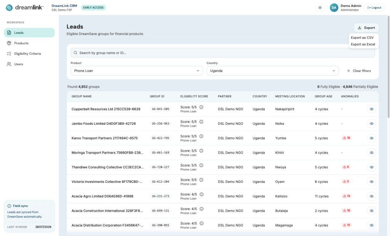
Task: Click group ID UG-841-505
Action: [160, 109]
